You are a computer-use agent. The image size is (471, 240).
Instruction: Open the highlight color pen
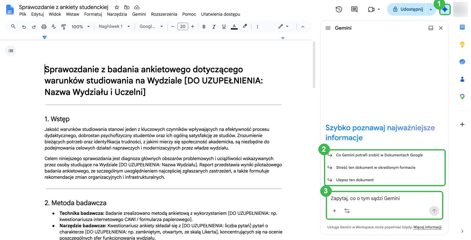245,26
